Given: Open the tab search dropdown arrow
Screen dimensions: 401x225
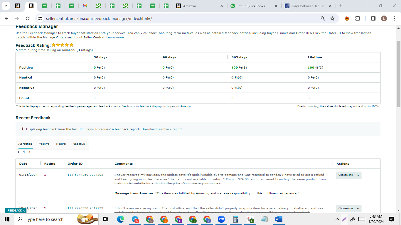Looking at the screenshot, I should point(6,6).
